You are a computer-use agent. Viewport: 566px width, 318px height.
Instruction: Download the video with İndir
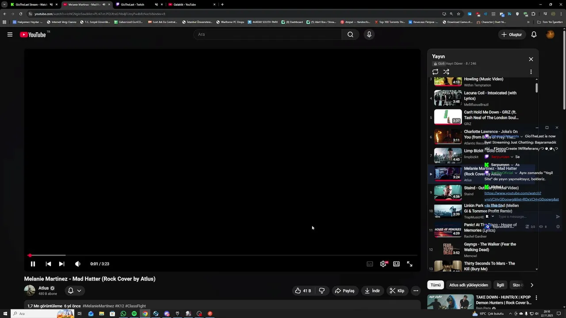pos(372,291)
